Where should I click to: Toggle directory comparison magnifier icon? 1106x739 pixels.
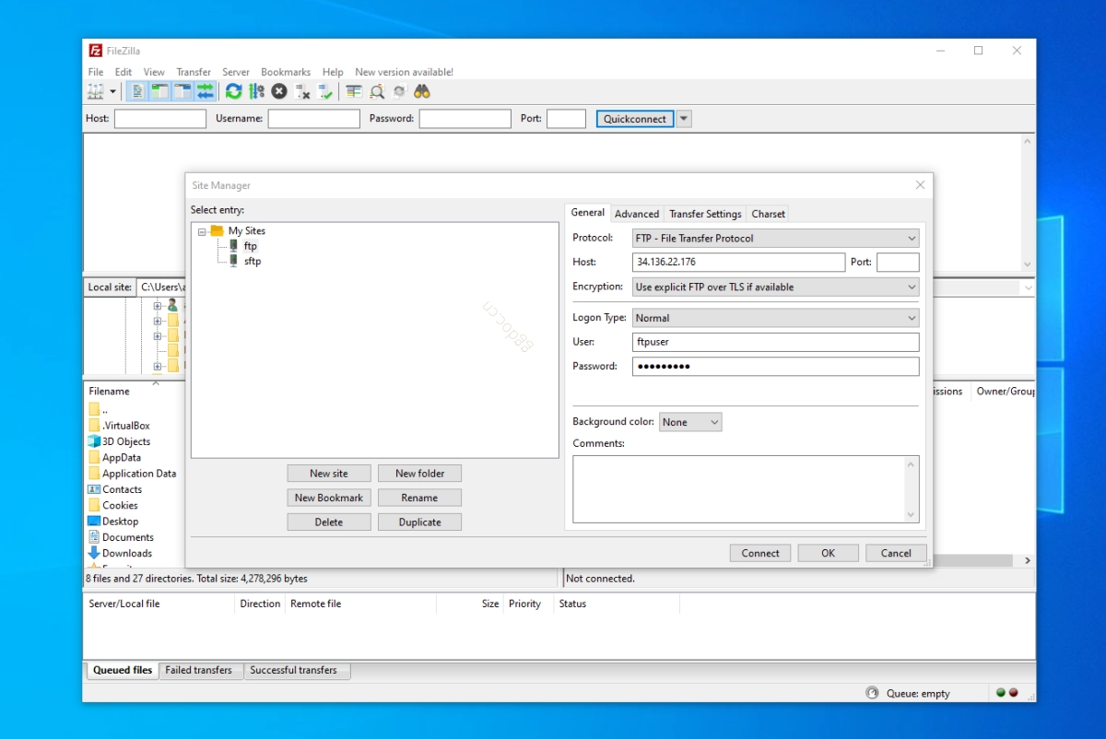377,91
